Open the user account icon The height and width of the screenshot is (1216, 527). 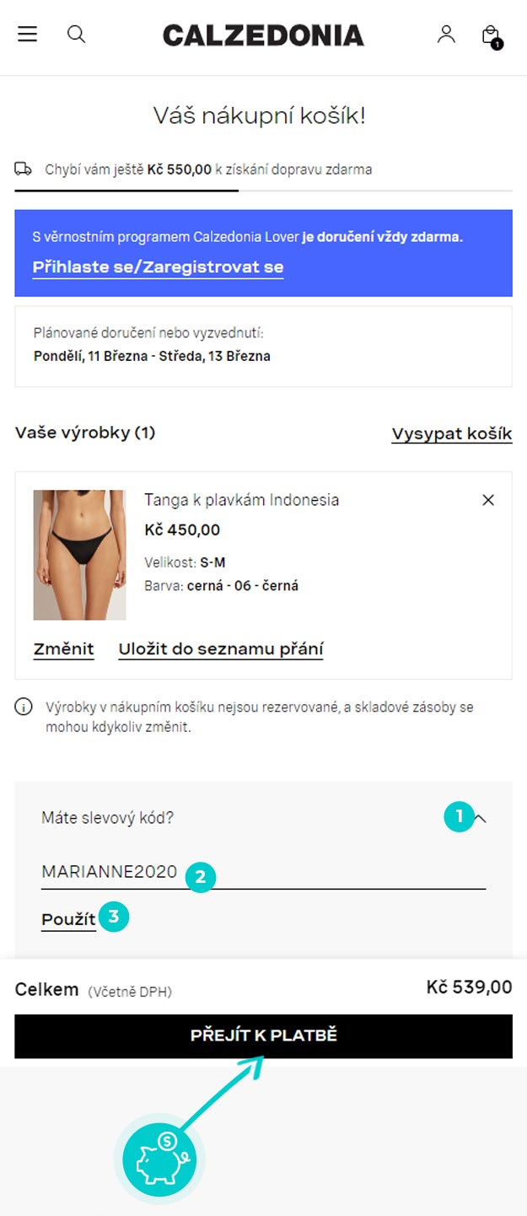click(x=446, y=35)
